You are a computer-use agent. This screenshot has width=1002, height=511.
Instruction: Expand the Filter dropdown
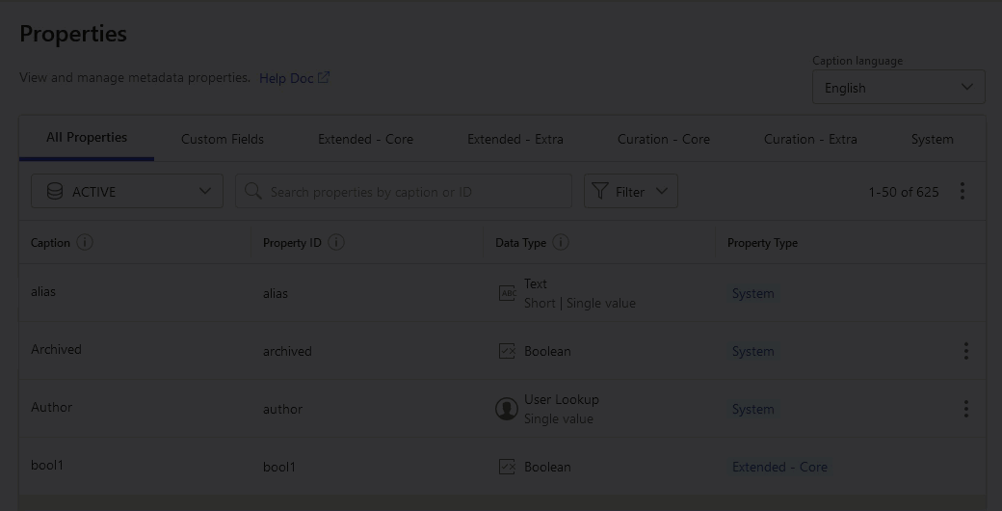(x=630, y=191)
